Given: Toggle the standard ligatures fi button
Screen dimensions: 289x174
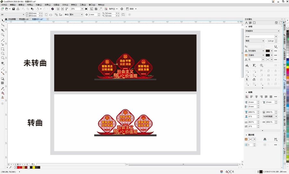Looking at the screenshot, I should 247,79.
